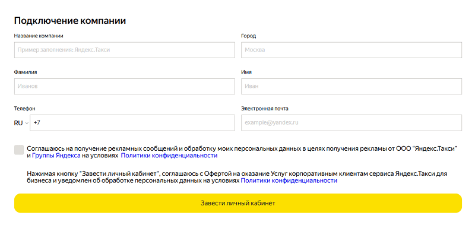Click the Фамилия surname field

coord(125,86)
